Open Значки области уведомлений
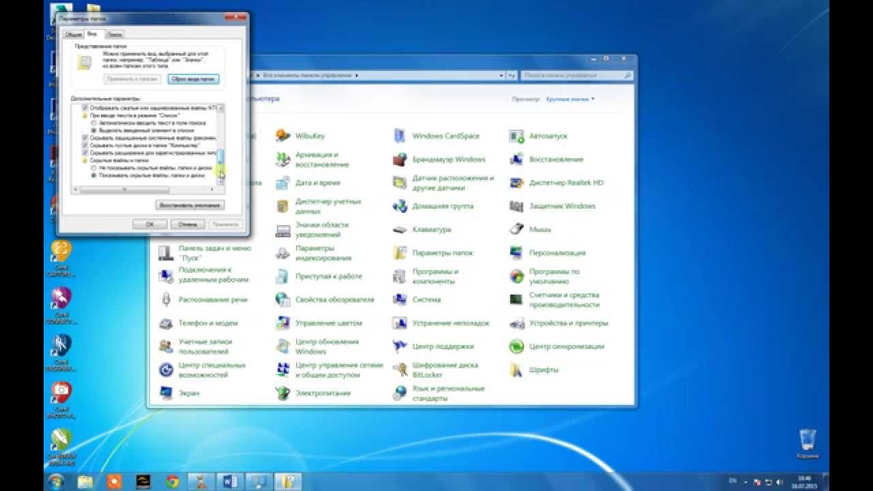Screen dimensions: 873x491 pos(312,230)
